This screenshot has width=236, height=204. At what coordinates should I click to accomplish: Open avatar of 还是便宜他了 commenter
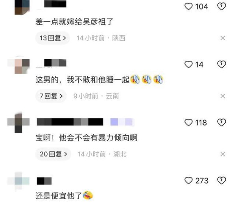point(18,181)
